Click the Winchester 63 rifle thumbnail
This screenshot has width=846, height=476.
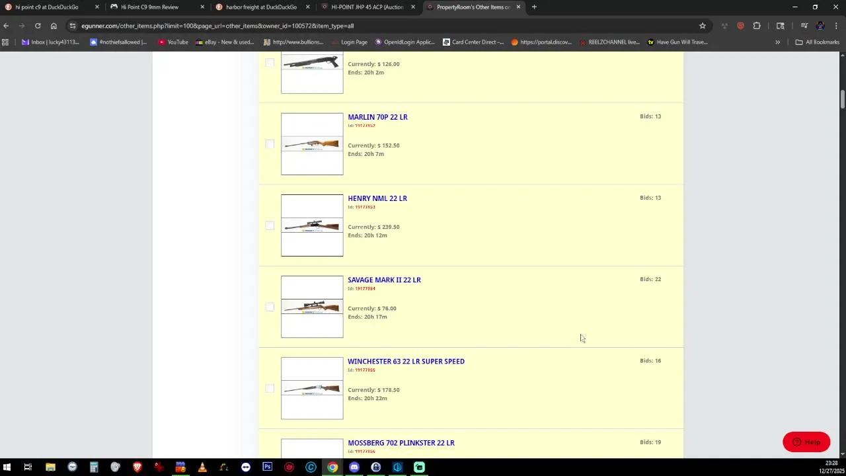coord(312,388)
